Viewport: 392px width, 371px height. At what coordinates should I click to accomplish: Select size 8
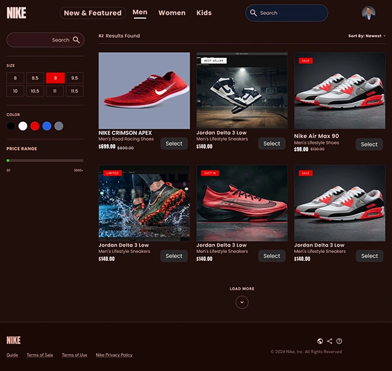point(15,78)
